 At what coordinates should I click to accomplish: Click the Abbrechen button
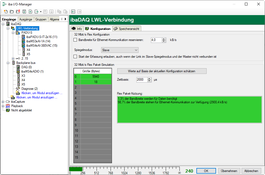pyautogui.click(x=251, y=171)
